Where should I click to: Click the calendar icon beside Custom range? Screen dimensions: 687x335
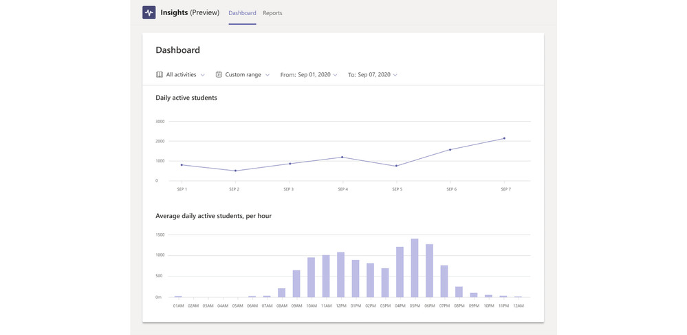tap(219, 74)
